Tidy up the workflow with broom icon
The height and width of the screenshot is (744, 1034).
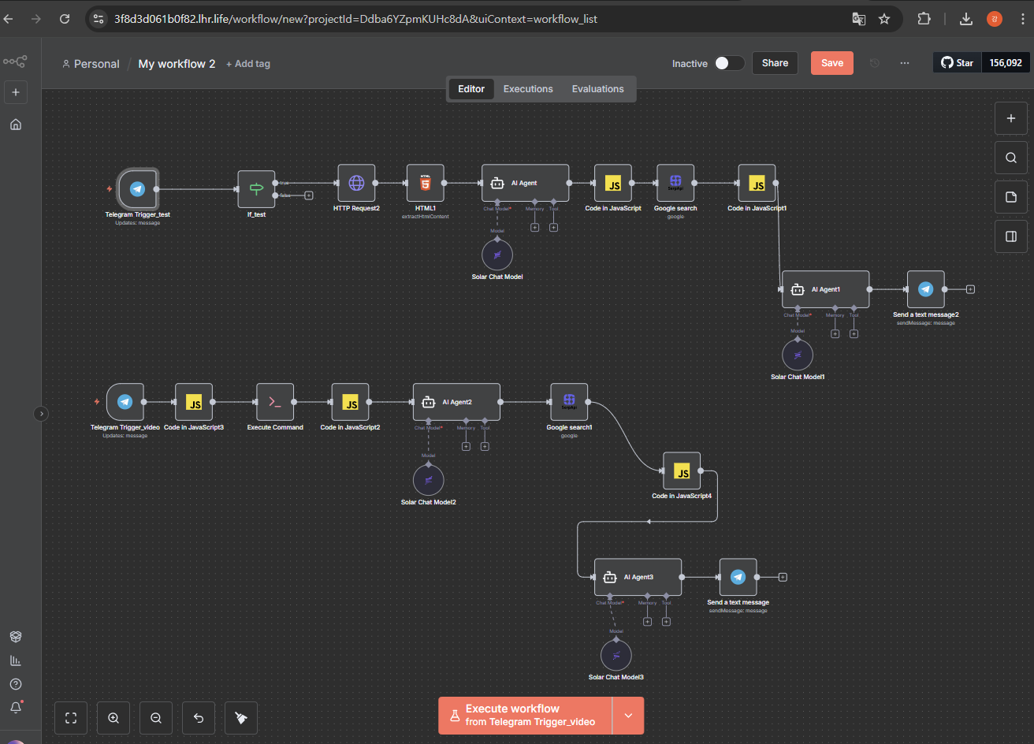tap(241, 718)
